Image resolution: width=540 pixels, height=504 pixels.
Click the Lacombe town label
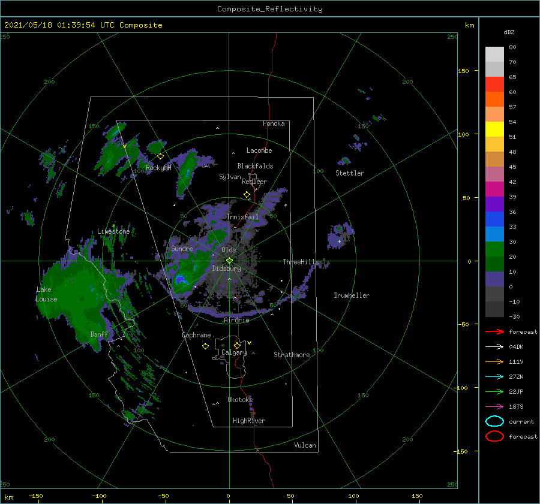tap(259, 150)
